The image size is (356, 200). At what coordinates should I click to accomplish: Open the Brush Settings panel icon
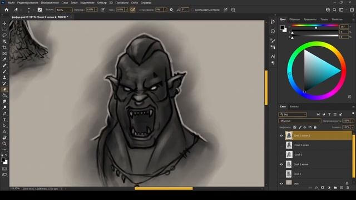(273, 47)
